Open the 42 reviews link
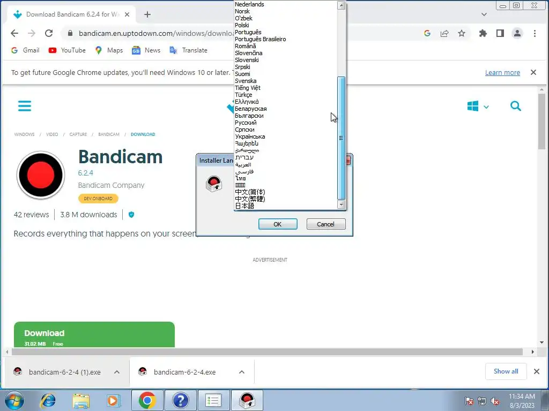Image resolution: width=549 pixels, height=411 pixels. tap(31, 215)
